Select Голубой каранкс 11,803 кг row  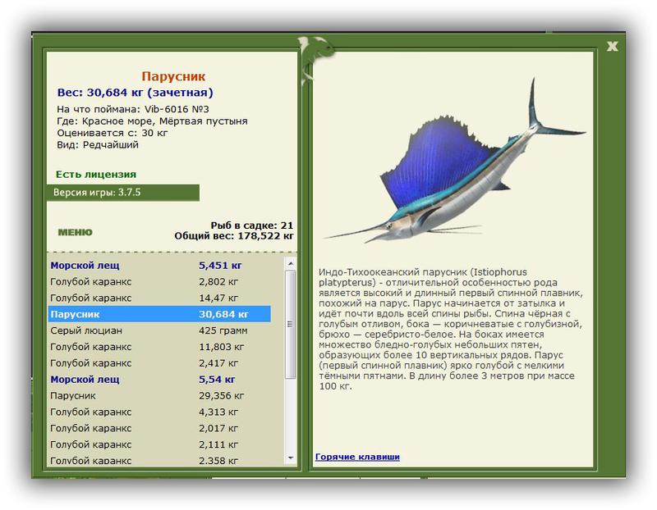pyautogui.click(x=159, y=347)
